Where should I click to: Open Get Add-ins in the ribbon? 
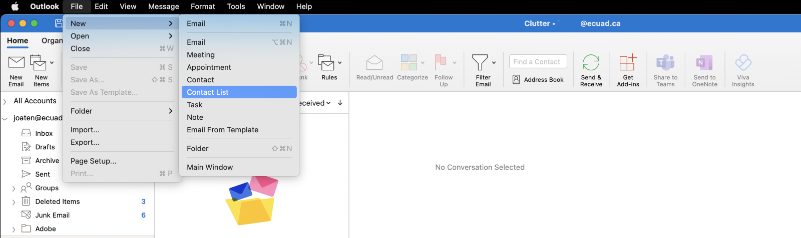coord(628,63)
